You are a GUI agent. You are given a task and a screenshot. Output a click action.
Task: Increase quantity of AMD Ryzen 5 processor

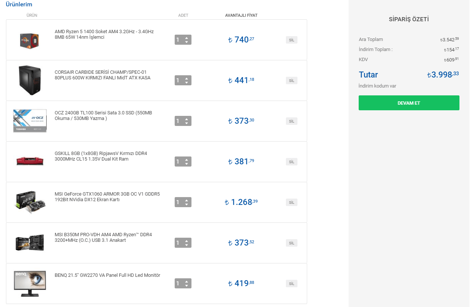point(187,38)
